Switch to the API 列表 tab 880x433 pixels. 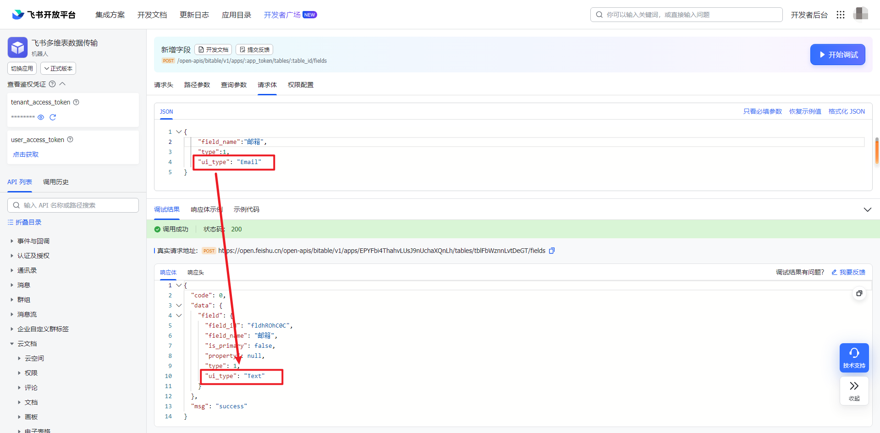(20, 182)
